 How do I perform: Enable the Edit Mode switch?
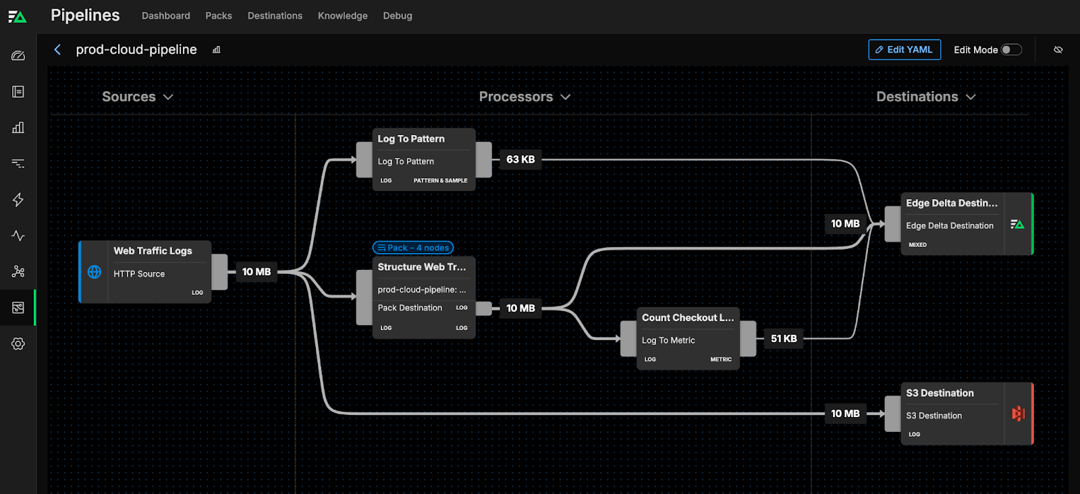1010,50
